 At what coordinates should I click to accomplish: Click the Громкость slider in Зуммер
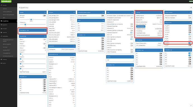33,24
